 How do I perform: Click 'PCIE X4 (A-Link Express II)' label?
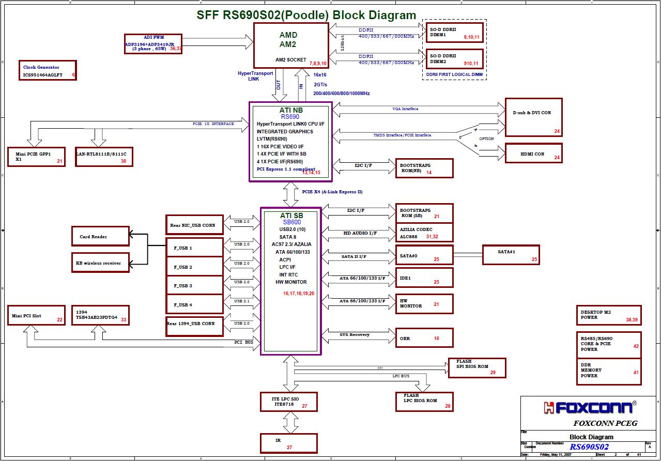(x=332, y=192)
